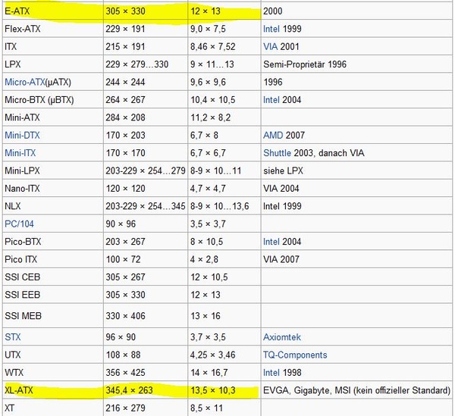
Task: Follow the Intel link in Flex-ATX row
Action: (271, 29)
